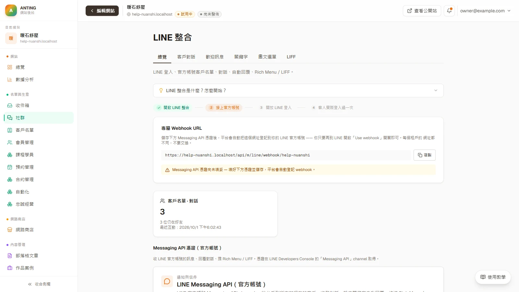Open 網路商店 online store
Screen dimensions: 519x292
tap(39, 230)
